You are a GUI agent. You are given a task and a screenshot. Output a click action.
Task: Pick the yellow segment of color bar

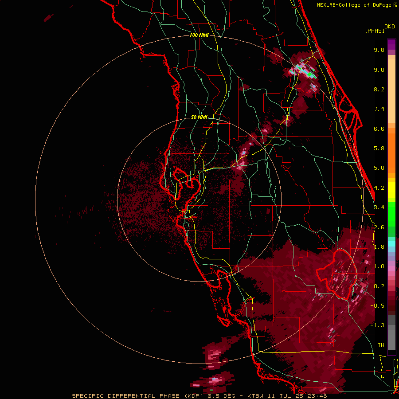coord(391,190)
